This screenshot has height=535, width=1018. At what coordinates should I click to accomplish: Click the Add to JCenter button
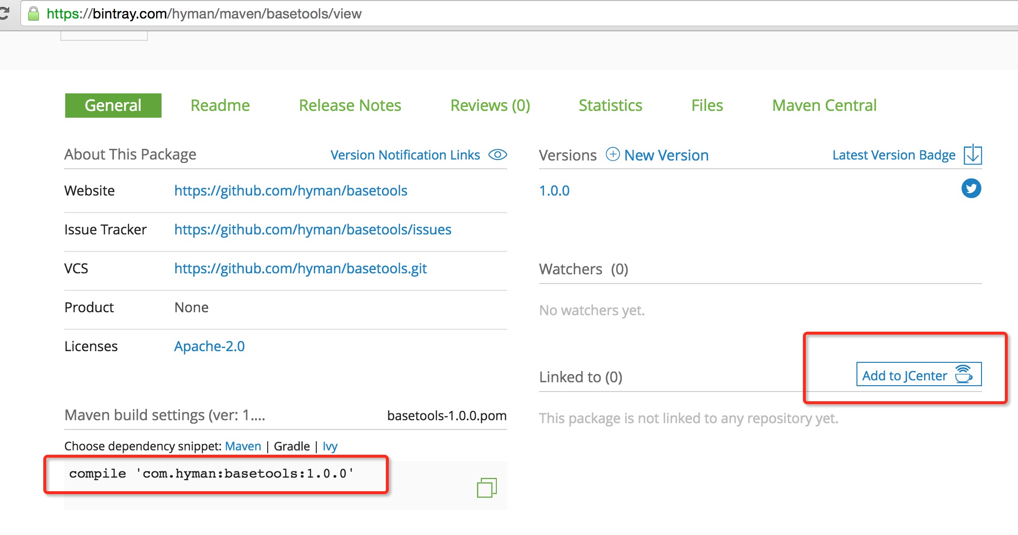919,374
